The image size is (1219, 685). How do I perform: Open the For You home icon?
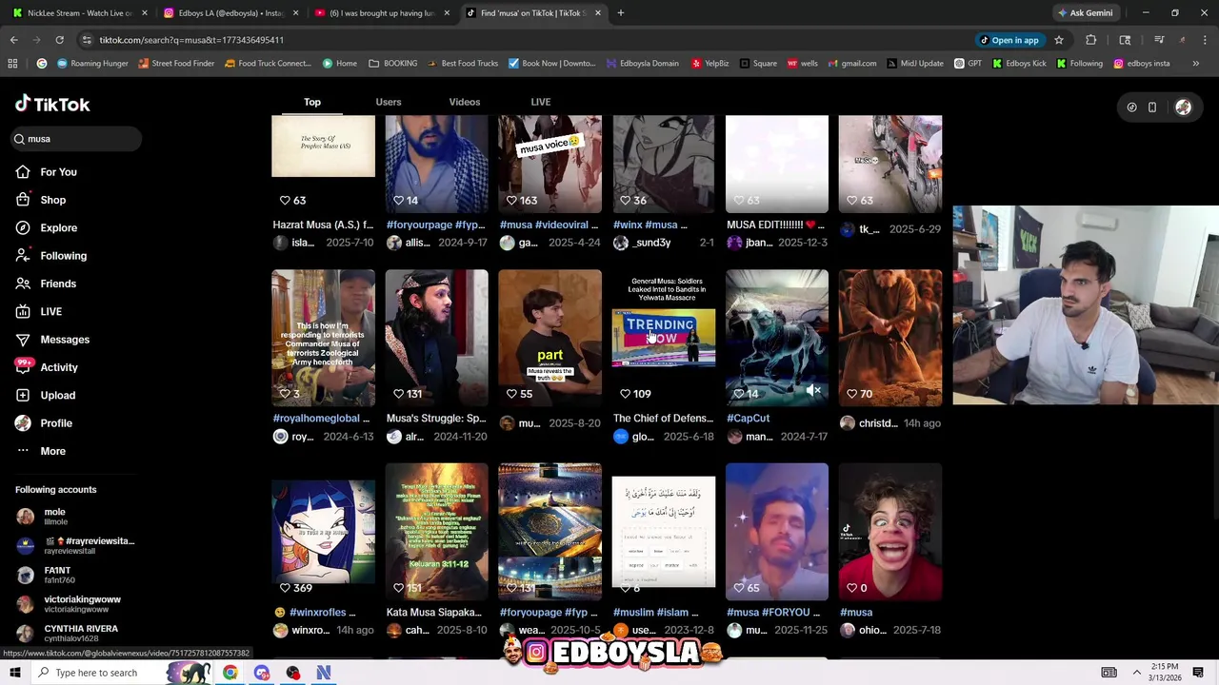[x=23, y=172]
